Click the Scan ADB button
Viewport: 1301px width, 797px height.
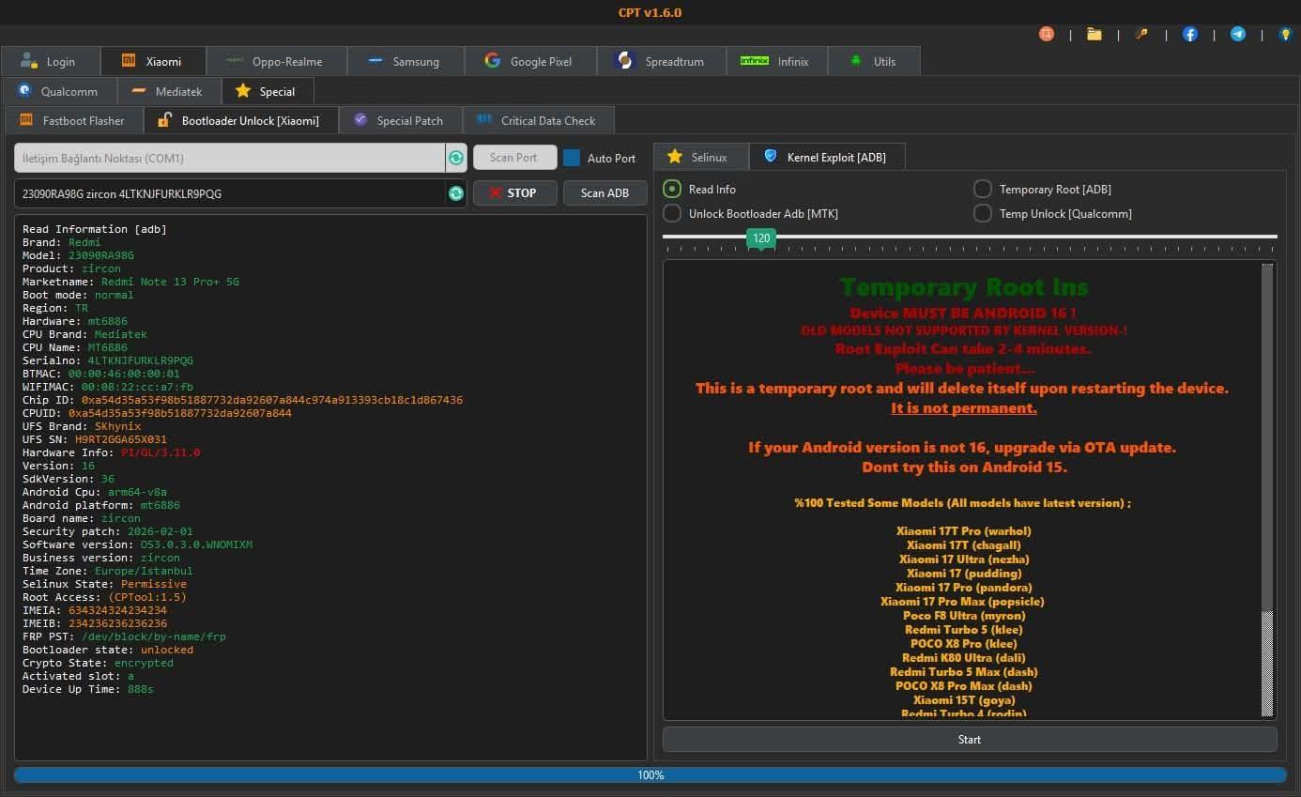(605, 192)
